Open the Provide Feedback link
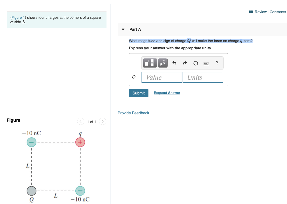 tap(133, 113)
